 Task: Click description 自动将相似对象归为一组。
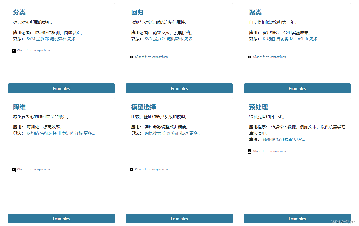pyautogui.click(x=274, y=22)
